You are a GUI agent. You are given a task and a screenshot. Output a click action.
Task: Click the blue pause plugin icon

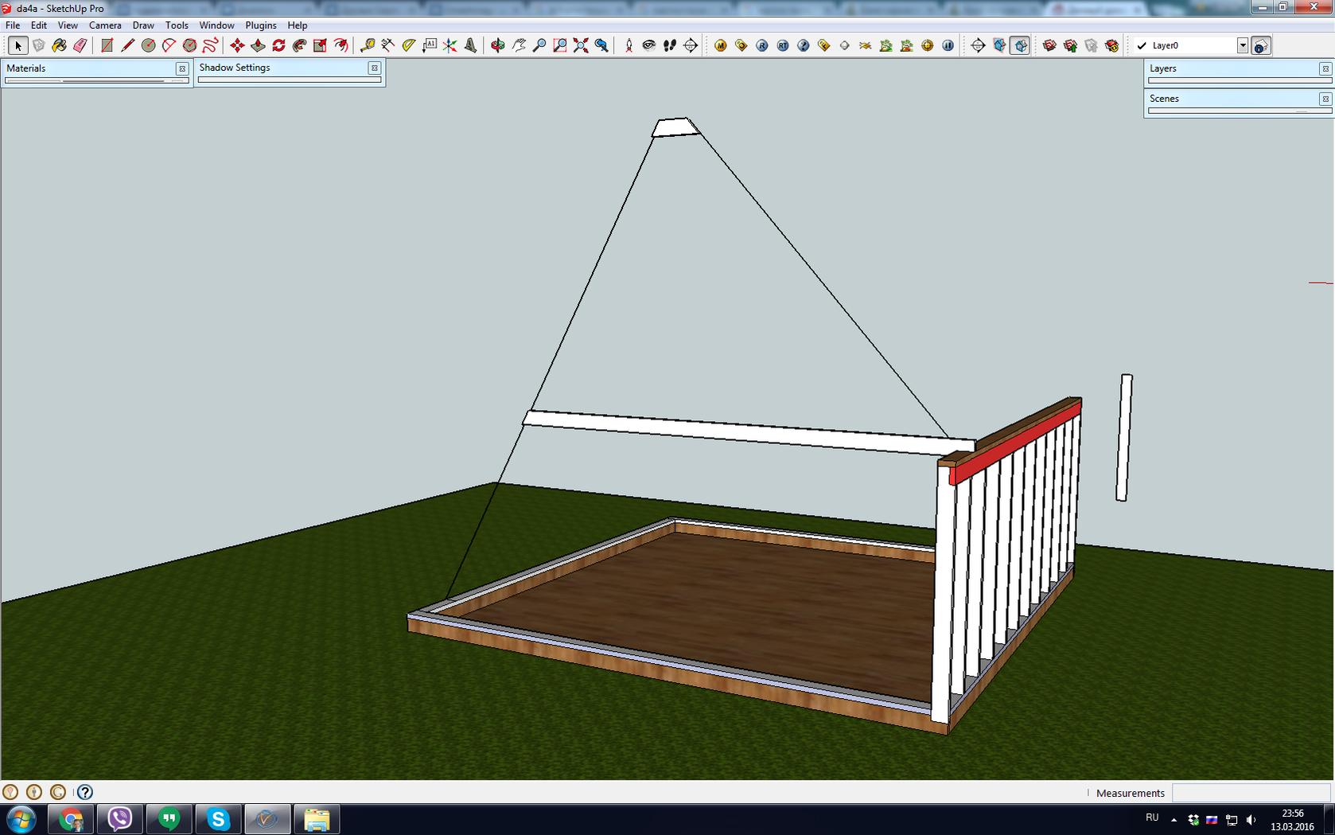[948, 45]
